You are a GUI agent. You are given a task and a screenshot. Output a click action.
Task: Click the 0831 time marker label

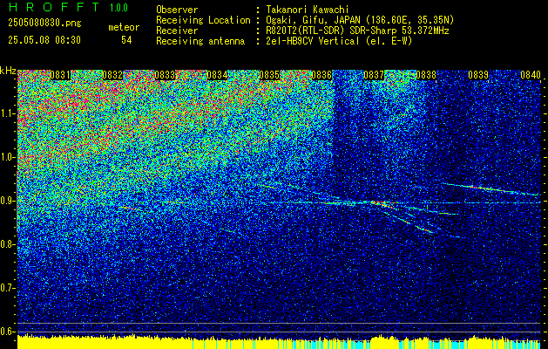tap(60, 75)
